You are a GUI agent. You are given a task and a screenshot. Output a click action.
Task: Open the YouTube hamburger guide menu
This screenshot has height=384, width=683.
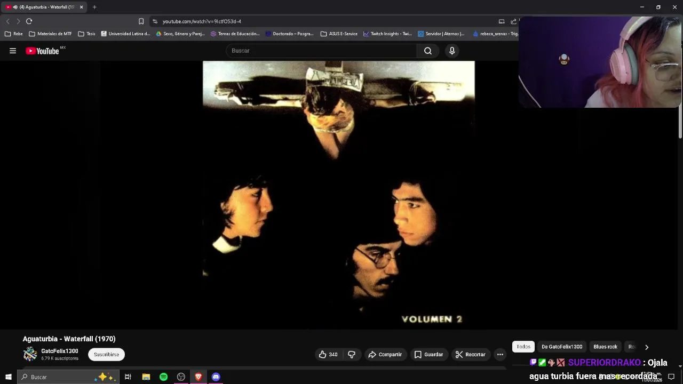(x=13, y=51)
